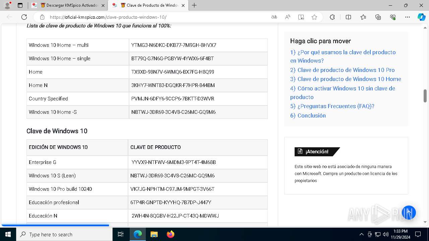This screenshot has width=429, height=241.
Task: Jump to the Conclusión section
Action: 308,115
